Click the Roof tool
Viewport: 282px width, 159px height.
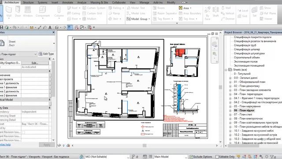click(x=74, y=8)
